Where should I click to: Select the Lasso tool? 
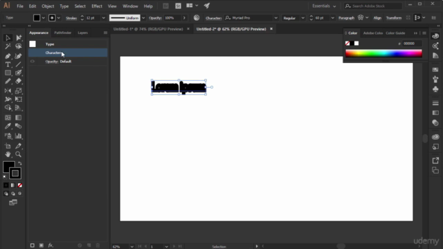coord(19,46)
